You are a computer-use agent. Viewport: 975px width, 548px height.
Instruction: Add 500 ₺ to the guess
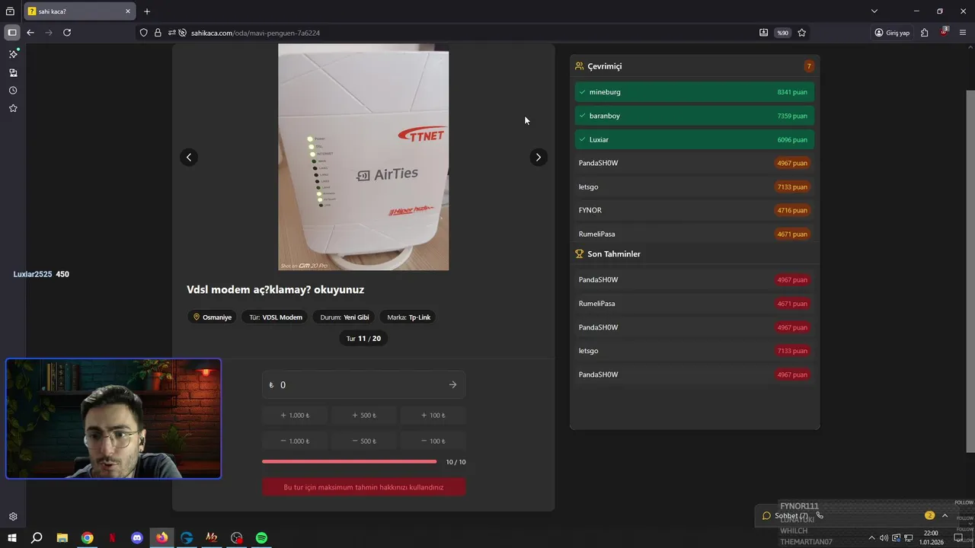coord(364,416)
